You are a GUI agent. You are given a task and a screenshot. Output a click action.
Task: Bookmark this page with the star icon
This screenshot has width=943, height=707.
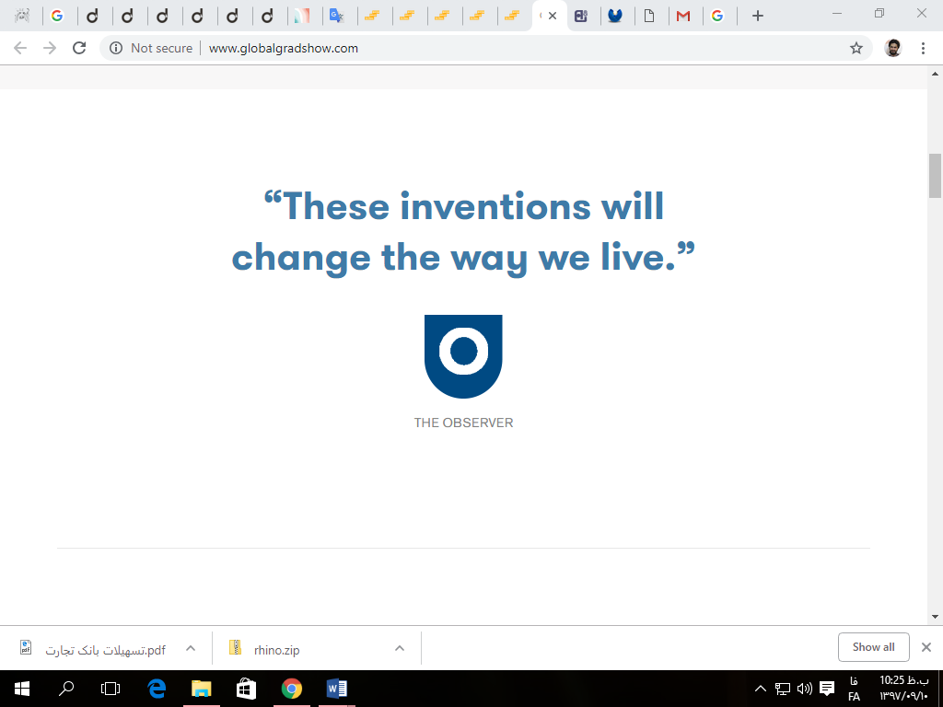(856, 48)
